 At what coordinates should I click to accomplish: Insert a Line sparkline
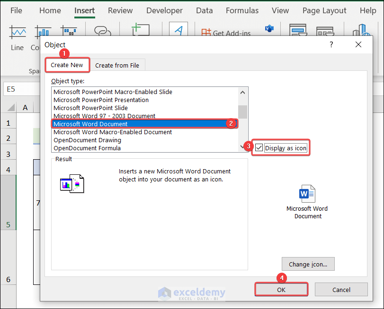17,38
